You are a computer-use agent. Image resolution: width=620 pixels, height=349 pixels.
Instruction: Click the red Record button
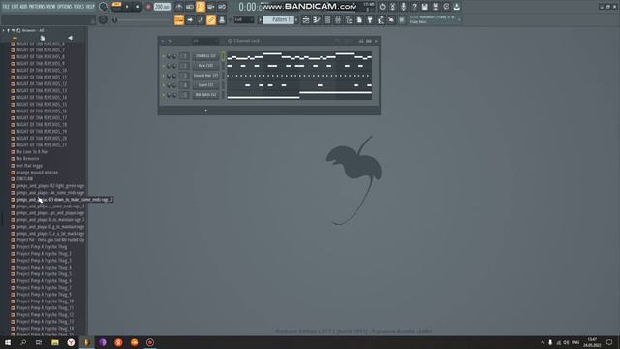148,7
